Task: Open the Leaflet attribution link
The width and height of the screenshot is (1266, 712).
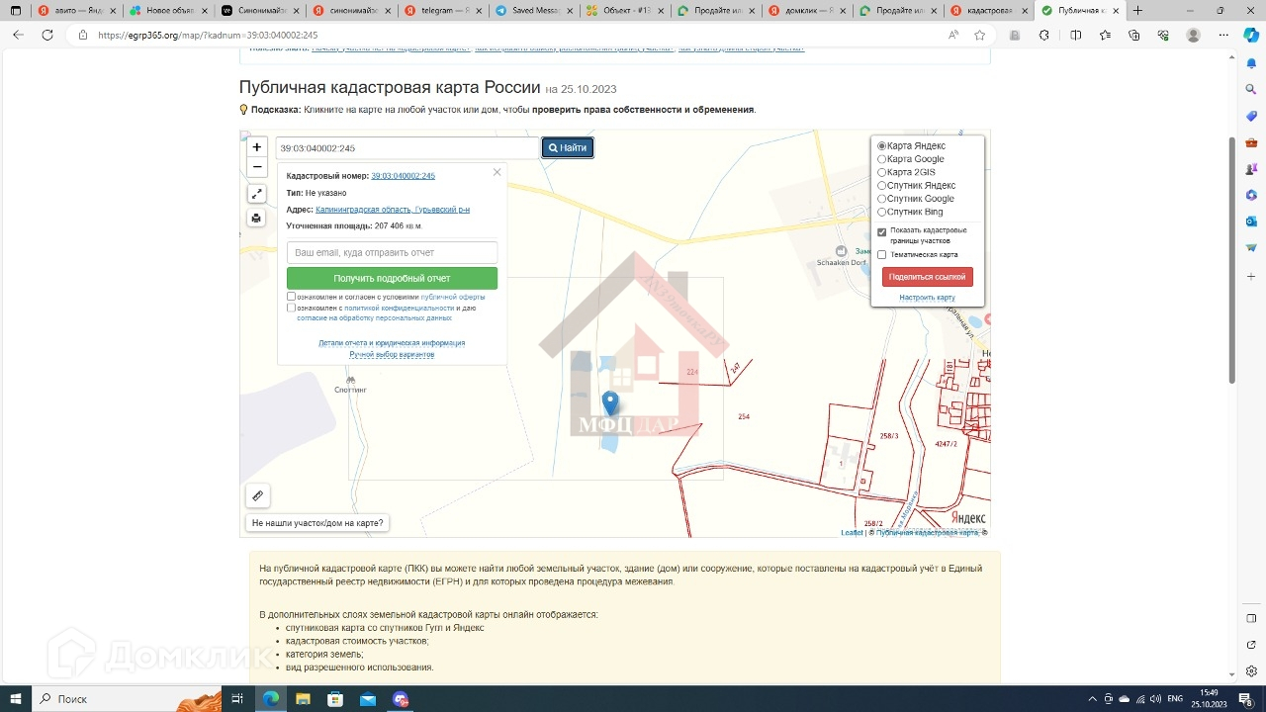Action: [852, 533]
